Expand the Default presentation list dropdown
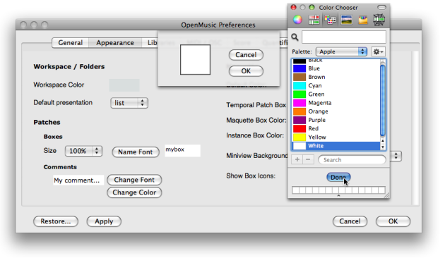The image size is (445, 258). pos(129,103)
